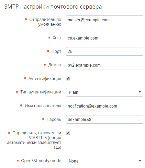Click the Имя пользователя input field
This screenshot has width=145, height=168.
(104, 106)
